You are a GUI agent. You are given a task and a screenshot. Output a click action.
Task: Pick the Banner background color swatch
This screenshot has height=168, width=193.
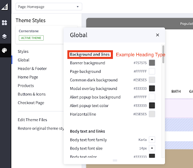[x=152, y=63]
